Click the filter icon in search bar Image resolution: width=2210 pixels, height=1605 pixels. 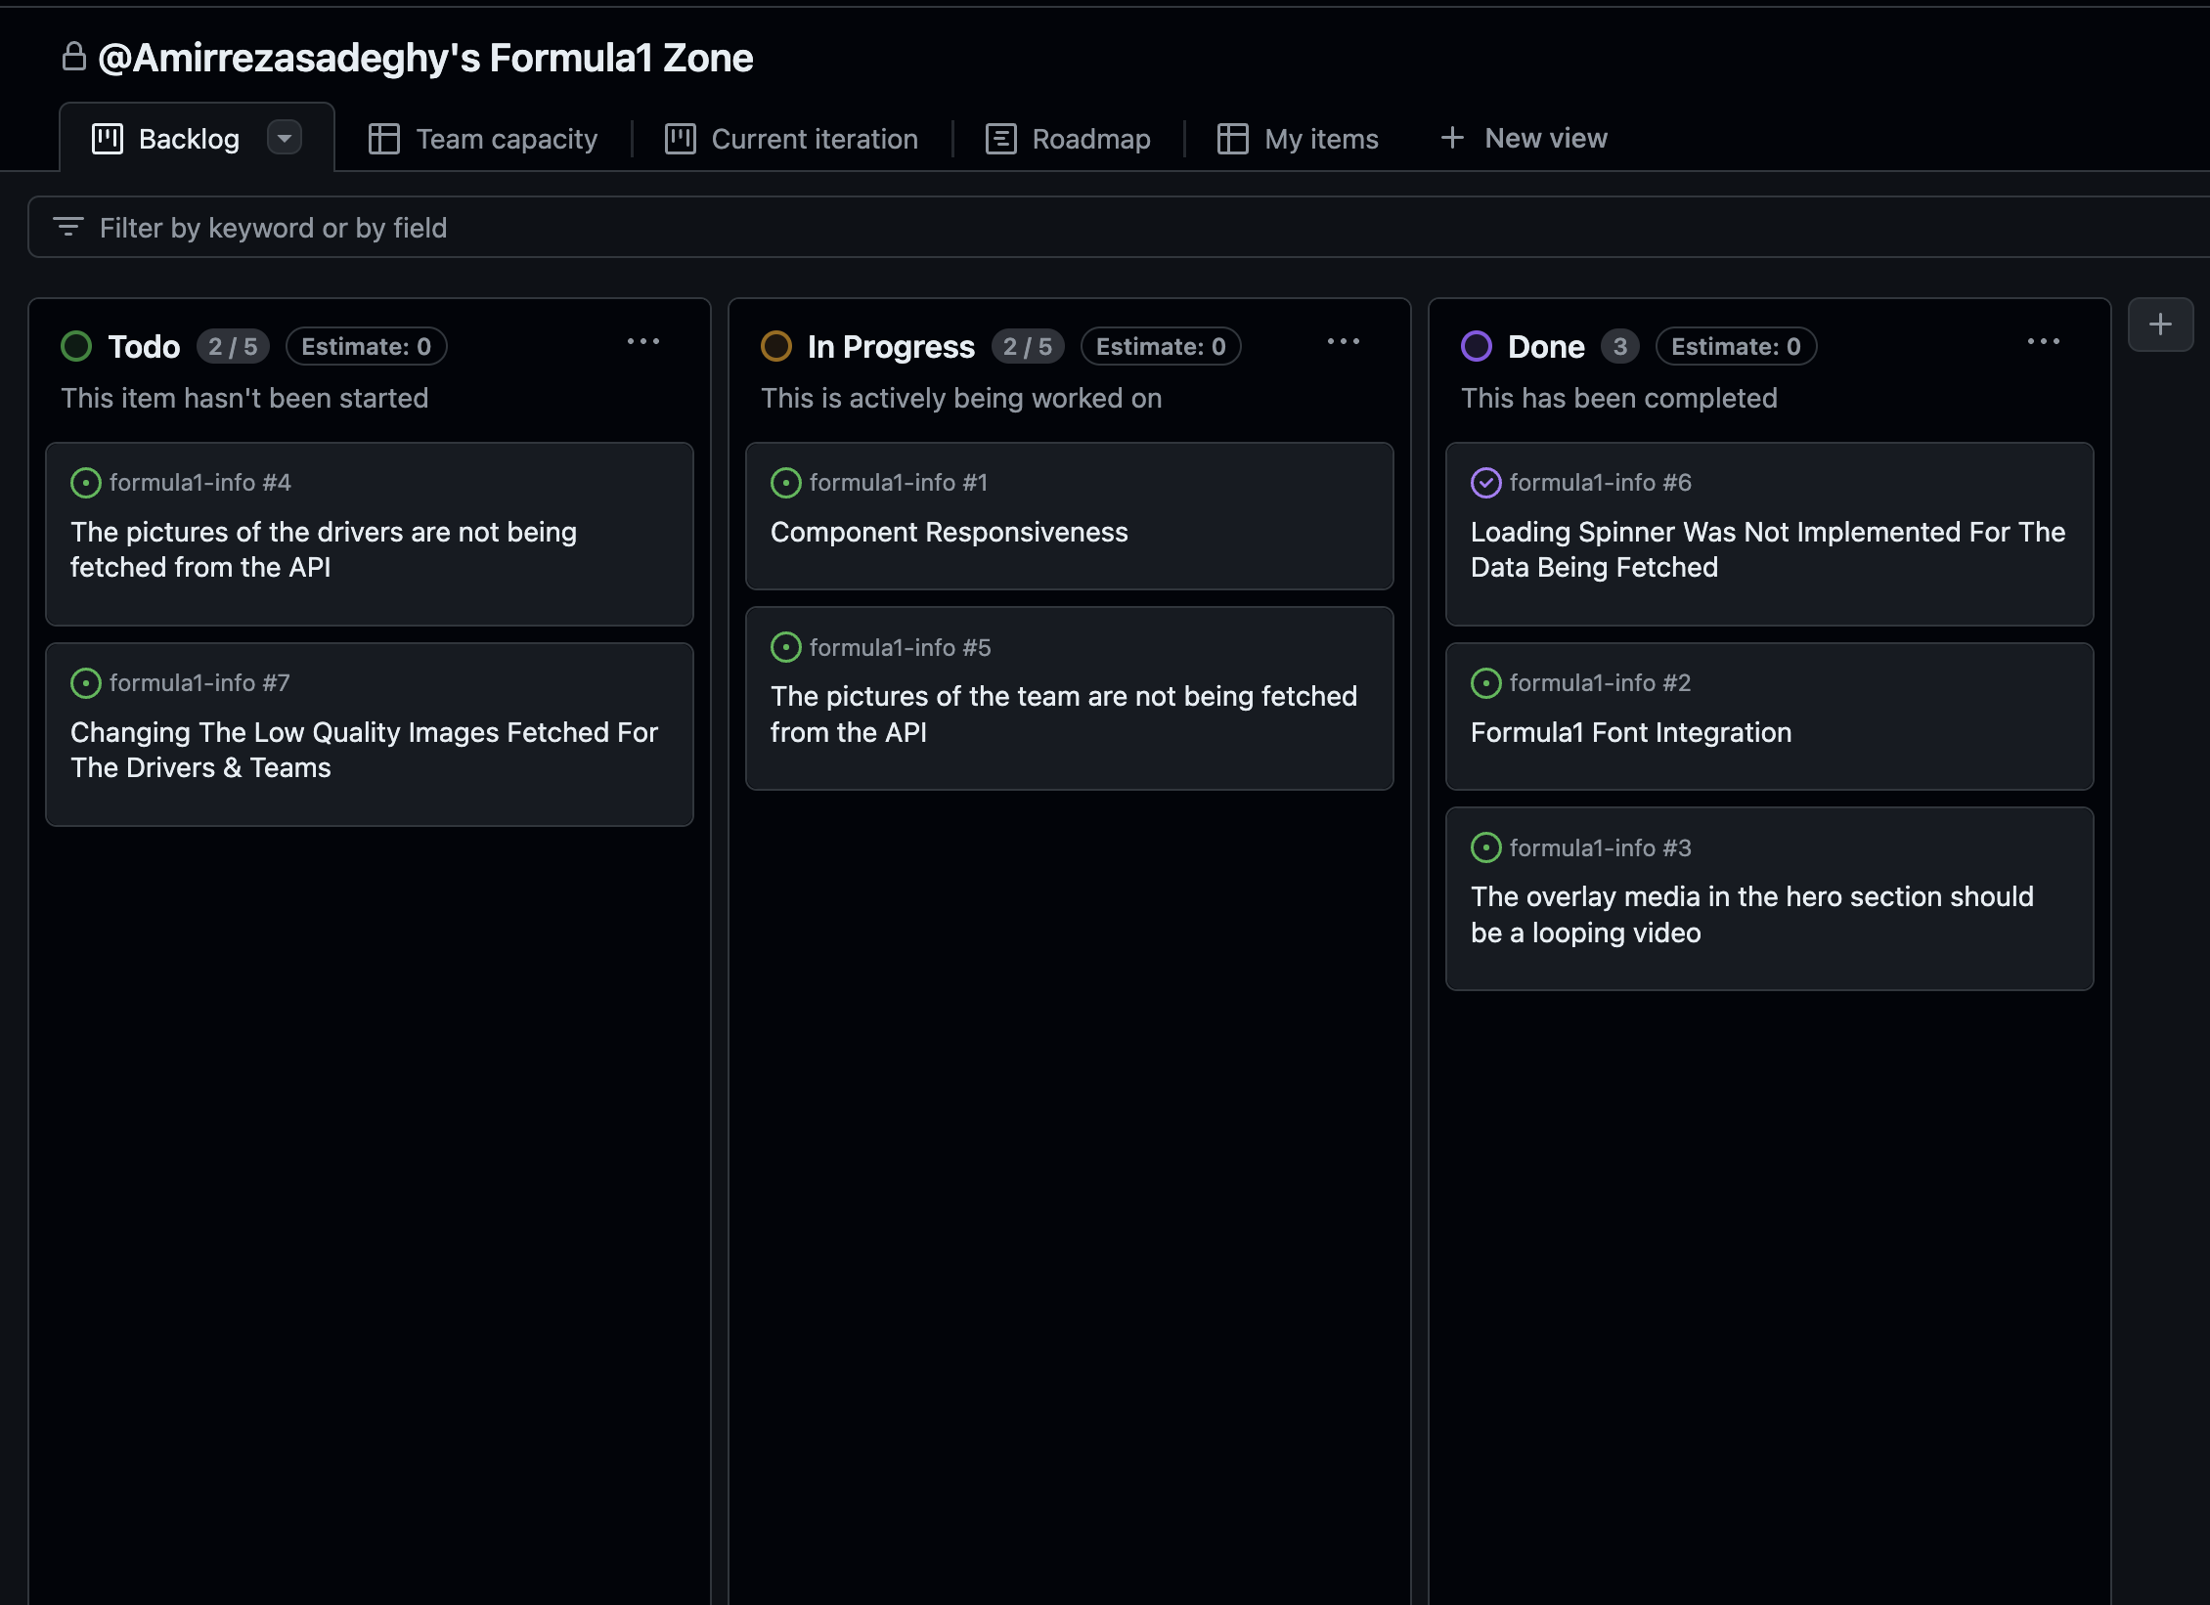(67, 227)
